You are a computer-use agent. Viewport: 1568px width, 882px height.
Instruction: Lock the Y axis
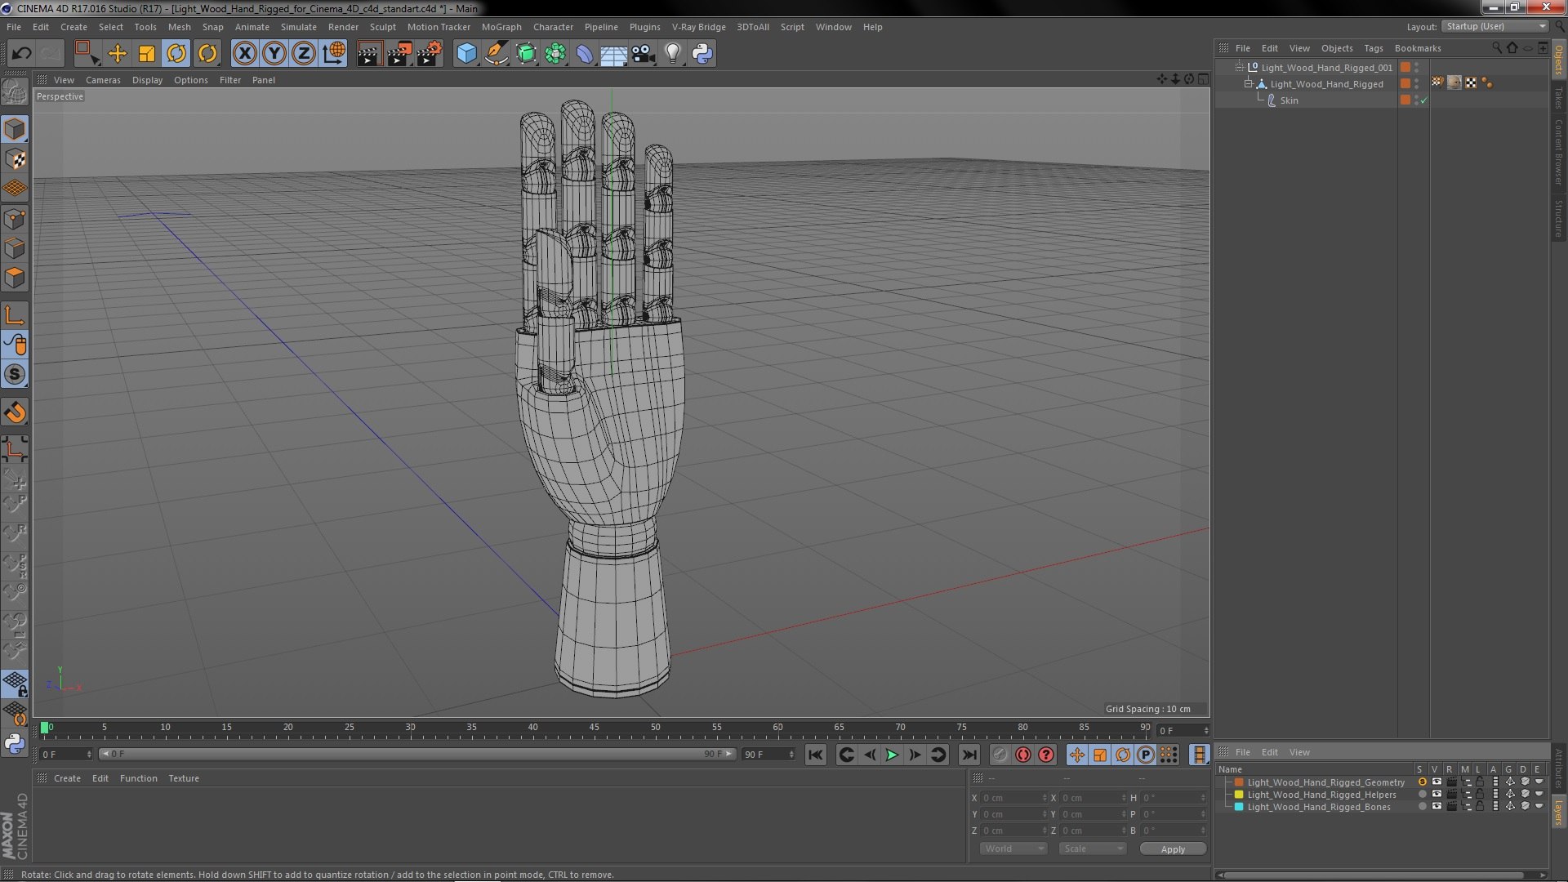pyautogui.click(x=274, y=54)
